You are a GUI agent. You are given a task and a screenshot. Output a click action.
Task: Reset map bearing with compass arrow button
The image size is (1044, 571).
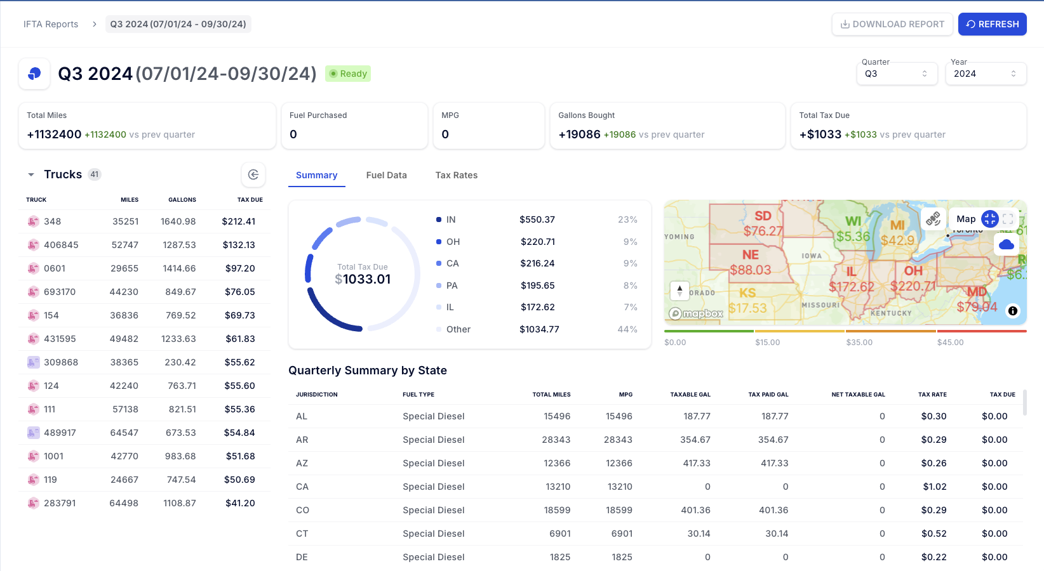tap(679, 291)
